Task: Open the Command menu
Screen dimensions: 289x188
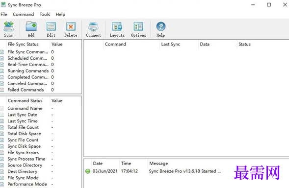Action: (24, 14)
